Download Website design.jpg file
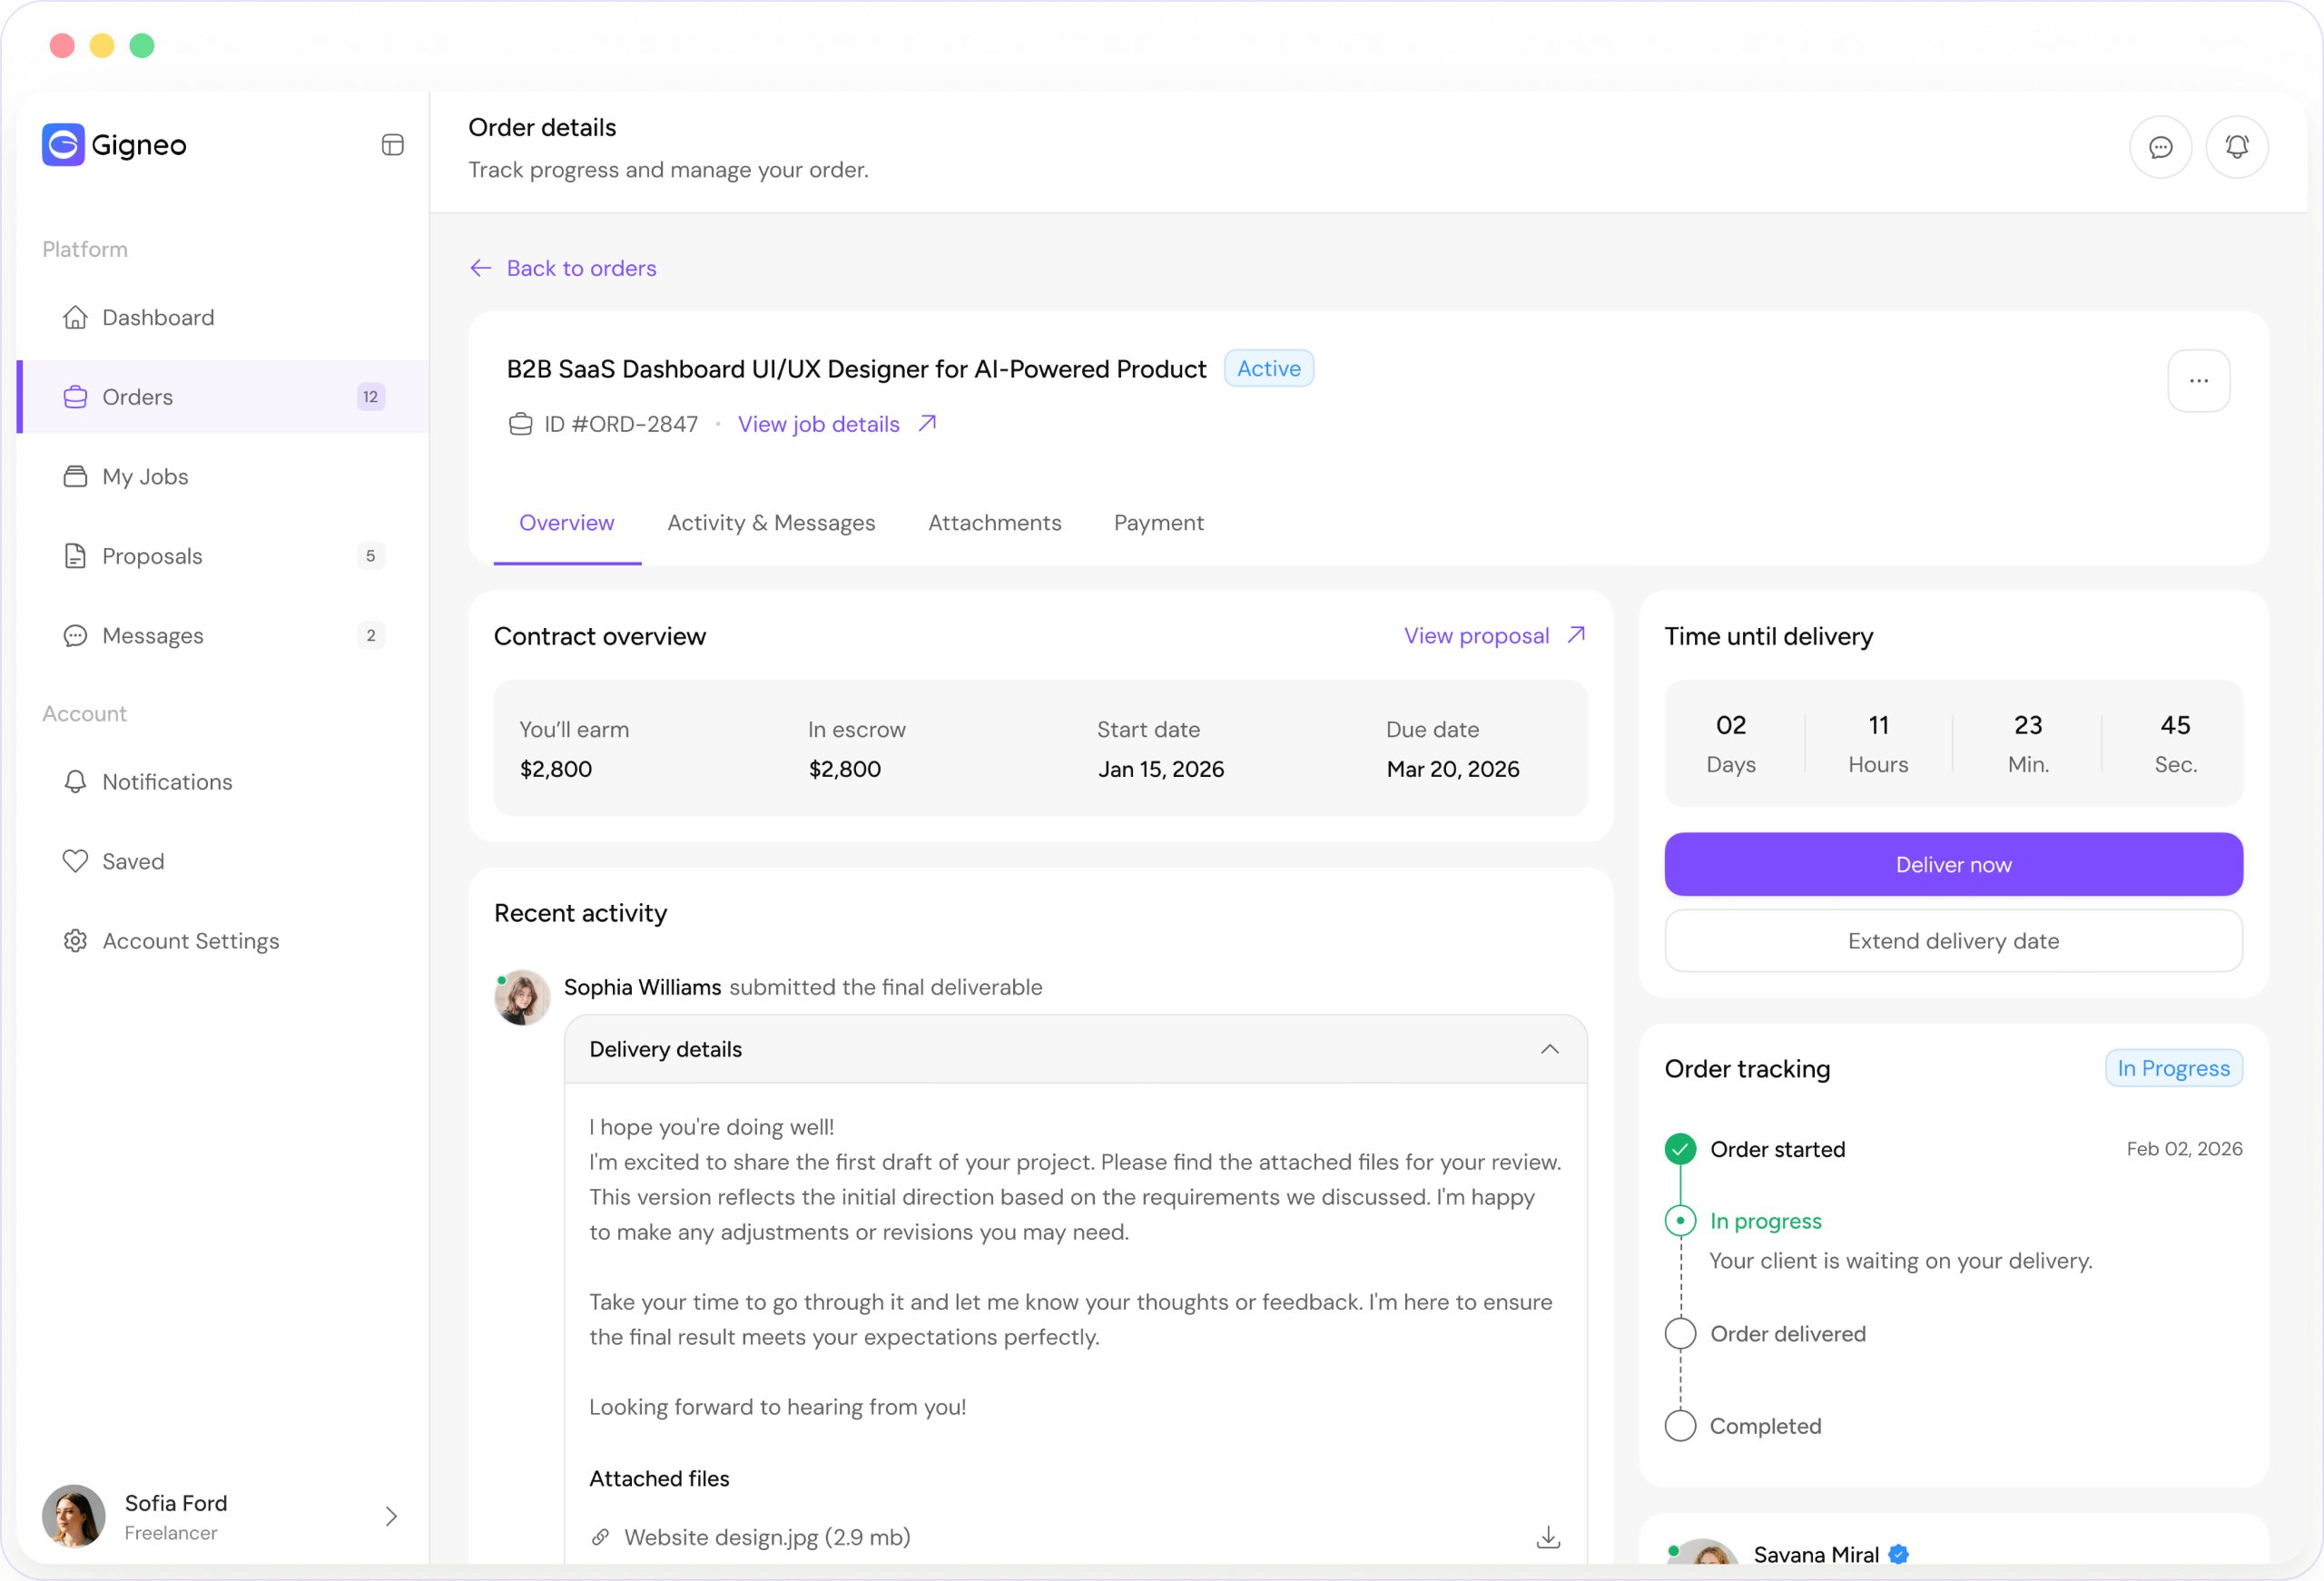Viewport: 2324px width, 1581px height. tap(1548, 1538)
